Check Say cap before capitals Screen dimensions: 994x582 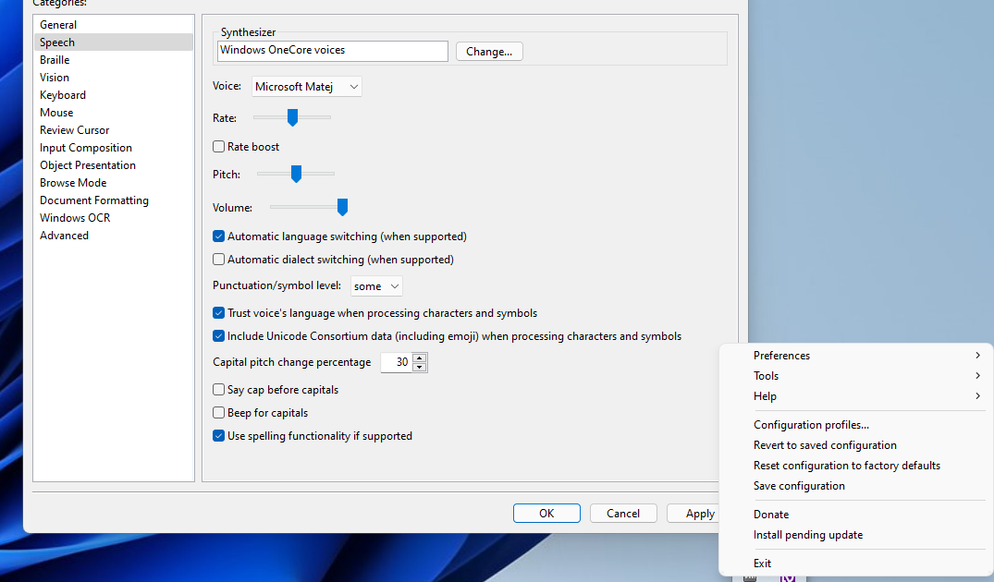[219, 390]
